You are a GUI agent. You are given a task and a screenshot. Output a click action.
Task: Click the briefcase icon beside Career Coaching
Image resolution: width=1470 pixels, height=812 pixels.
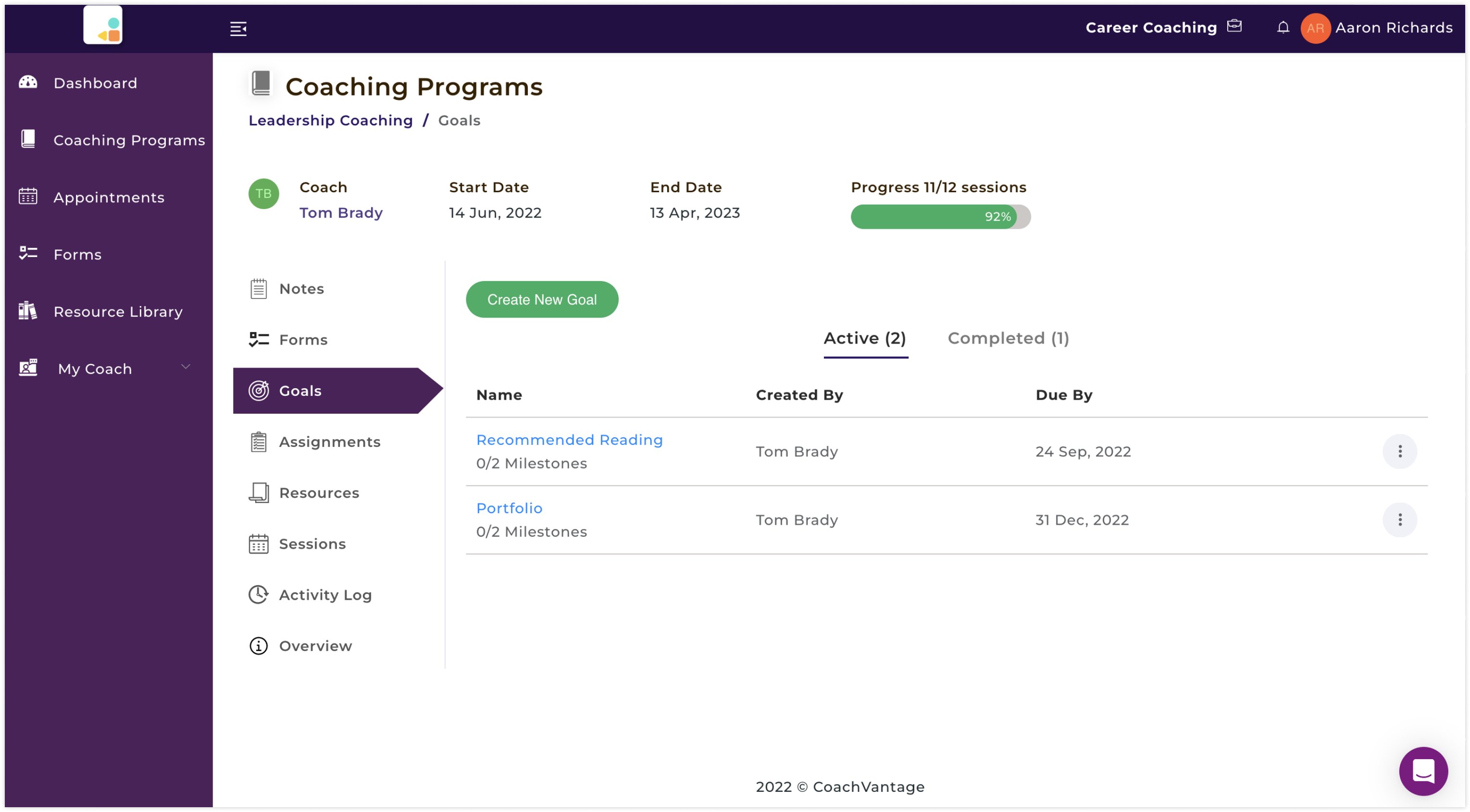click(x=1234, y=26)
